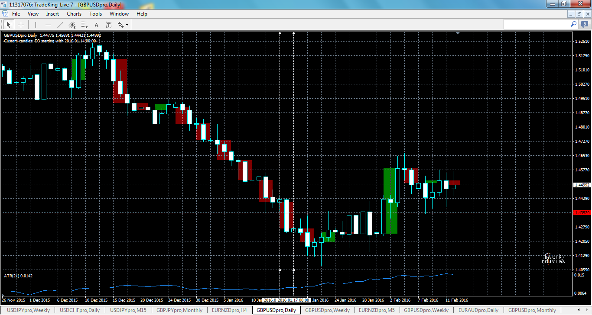Click the GBPUSDpro,Daily OHLC header text
Viewport: 592px width, 315px height.
pos(52,35)
